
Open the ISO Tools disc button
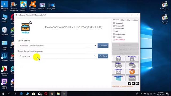pos(132,72)
